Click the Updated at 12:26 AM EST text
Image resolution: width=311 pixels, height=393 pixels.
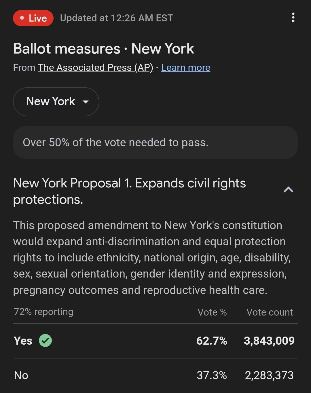coord(117,18)
